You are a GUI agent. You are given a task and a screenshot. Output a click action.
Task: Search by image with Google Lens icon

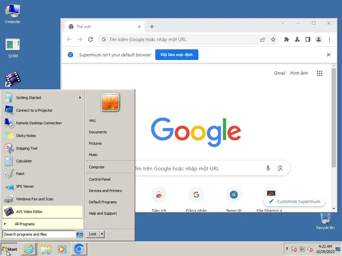280,168
